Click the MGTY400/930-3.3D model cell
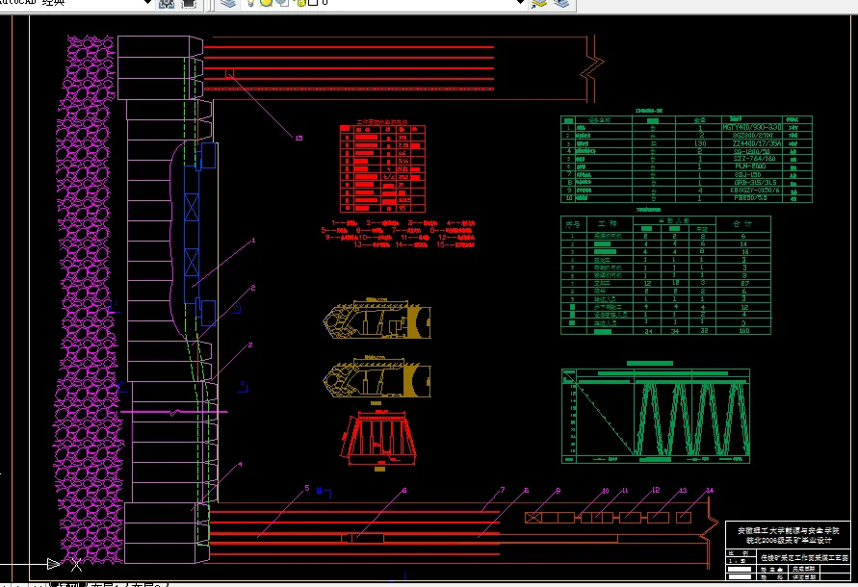858x587 pixels. pos(752,127)
